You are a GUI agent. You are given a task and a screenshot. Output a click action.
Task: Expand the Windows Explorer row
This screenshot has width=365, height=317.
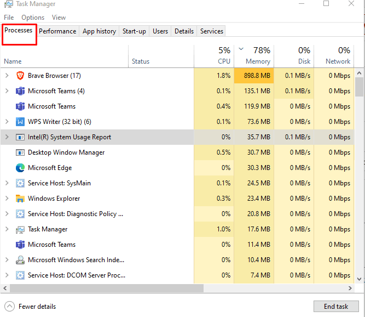pos(7,199)
